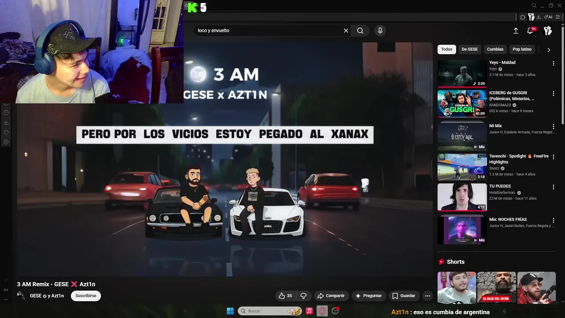Open options for Mi Mix playlist
The width and height of the screenshot is (565, 318).
(x=553, y=126)
